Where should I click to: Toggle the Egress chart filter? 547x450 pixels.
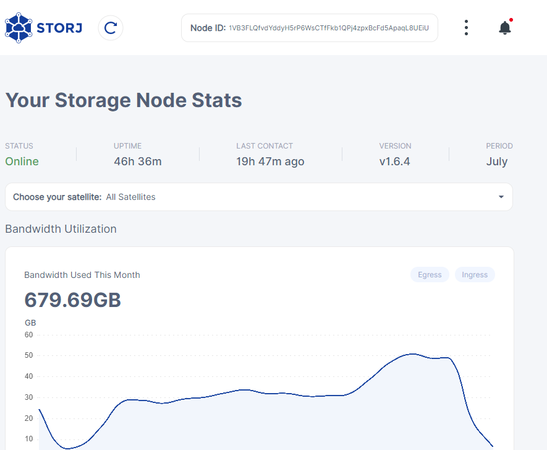(430, 275)
